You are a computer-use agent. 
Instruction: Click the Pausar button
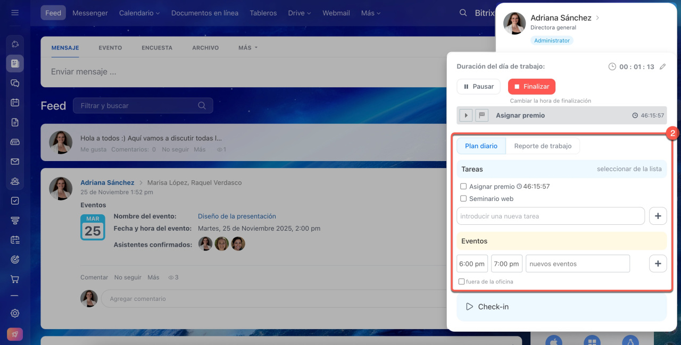pos(478,87)
